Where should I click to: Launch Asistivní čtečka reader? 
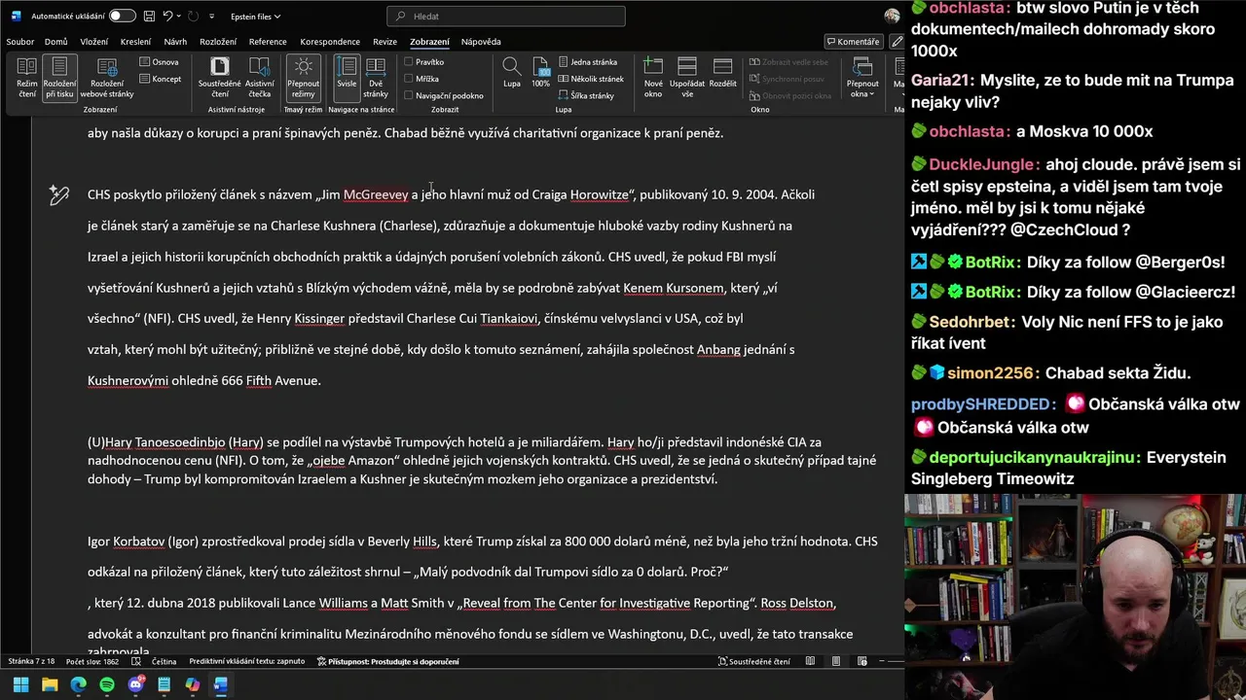click(x=260, y=77)
